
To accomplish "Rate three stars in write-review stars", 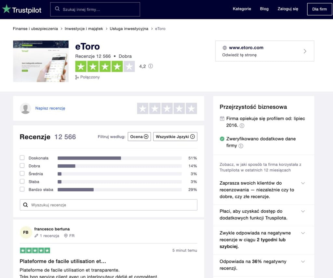I will [167, 108].
